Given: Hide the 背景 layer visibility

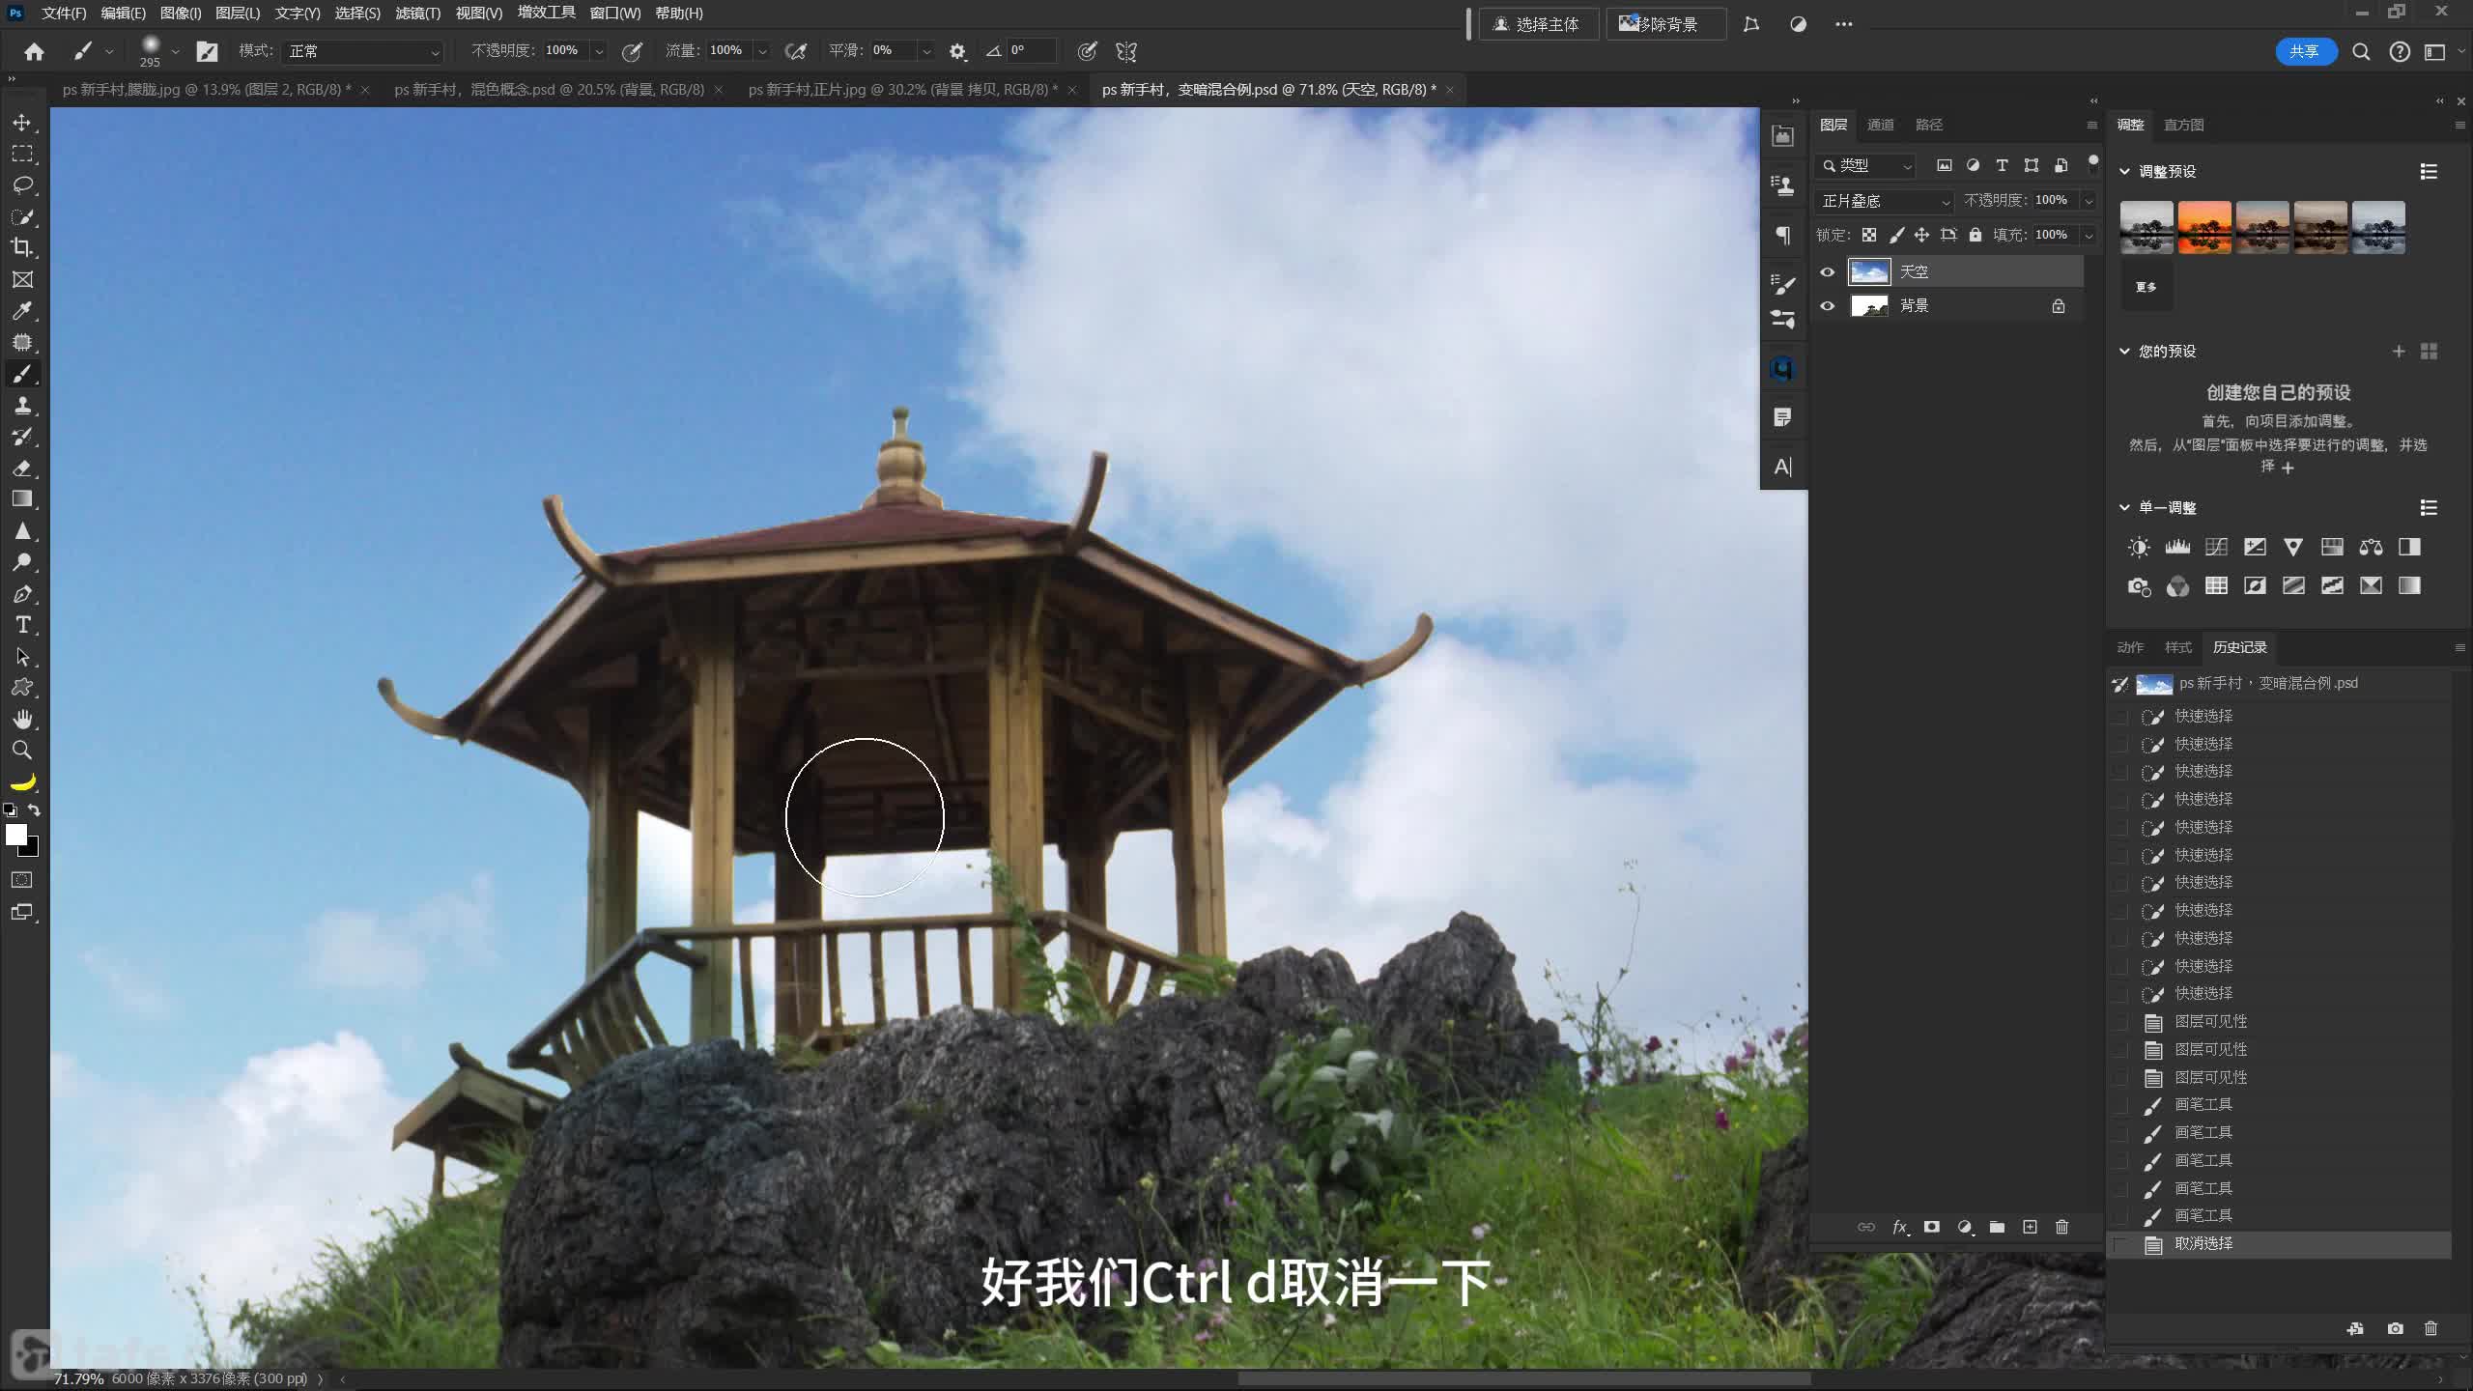Looking at the screenshot, I should (1827, 306).
